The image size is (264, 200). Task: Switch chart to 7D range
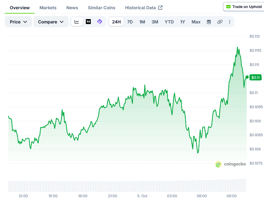coord(130,22)
